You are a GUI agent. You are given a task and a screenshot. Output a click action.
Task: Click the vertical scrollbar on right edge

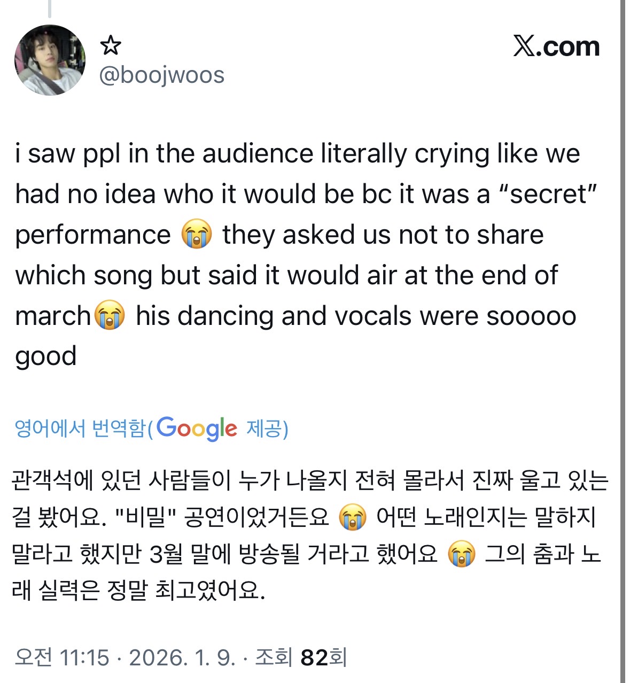tap(623, 342)
